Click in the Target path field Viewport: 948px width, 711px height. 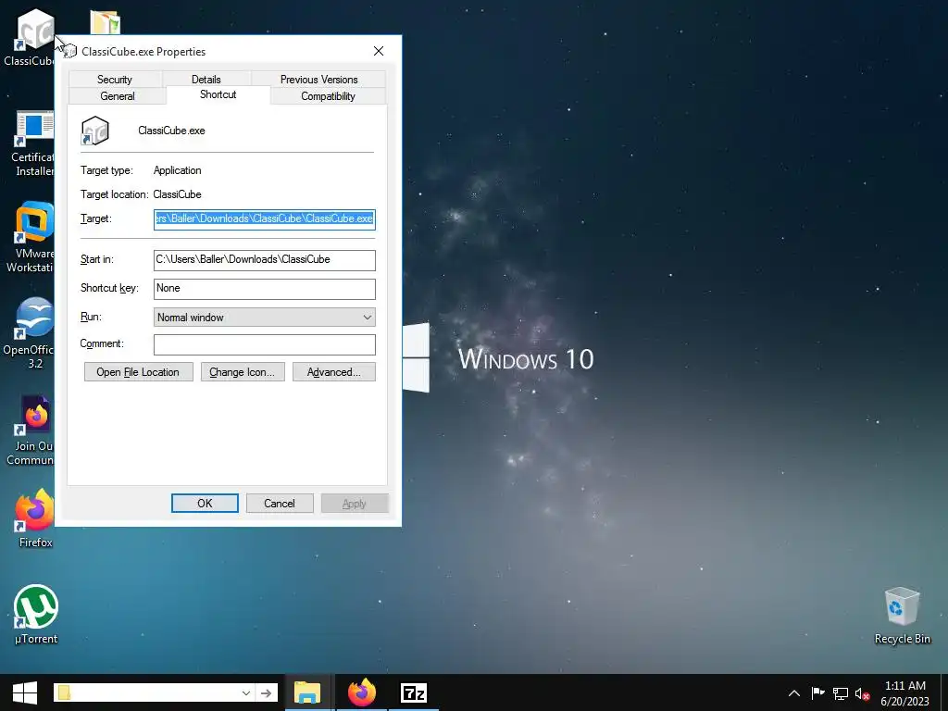coord(264,218)
